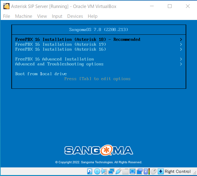Open the Input menu
The image size is (197, 176).
pos(57,16)
